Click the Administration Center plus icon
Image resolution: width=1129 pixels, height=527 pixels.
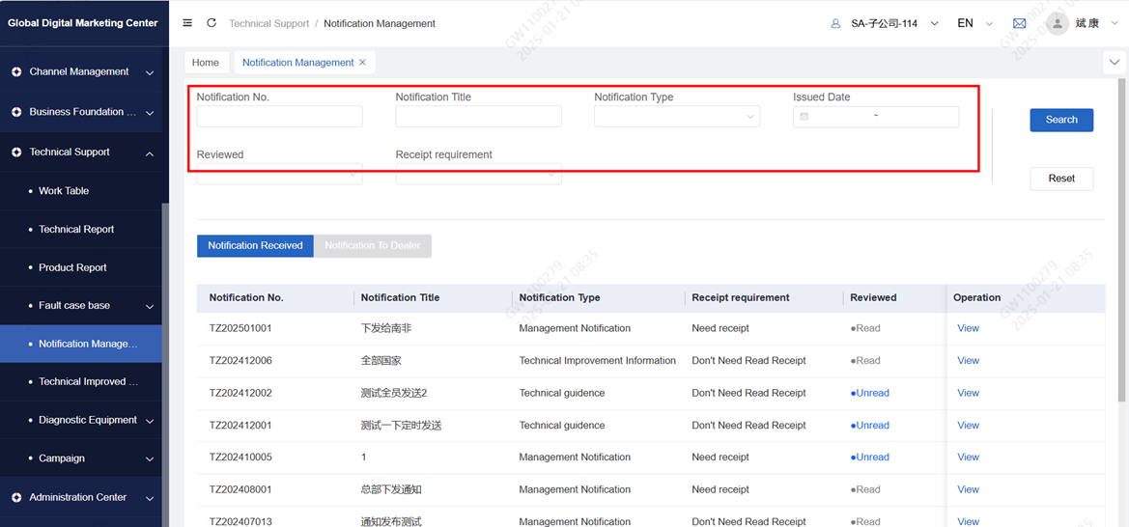16,498
